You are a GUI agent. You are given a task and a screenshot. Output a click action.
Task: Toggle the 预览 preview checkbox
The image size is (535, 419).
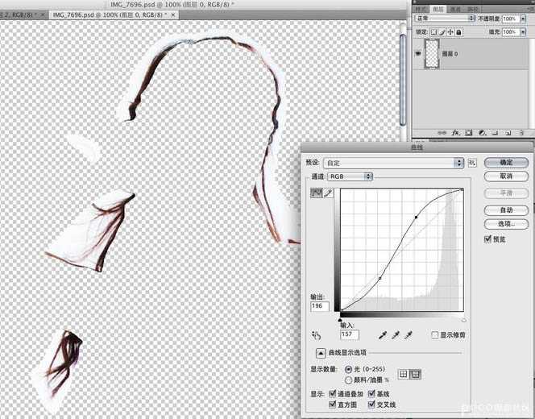click(x=487, y=239)
